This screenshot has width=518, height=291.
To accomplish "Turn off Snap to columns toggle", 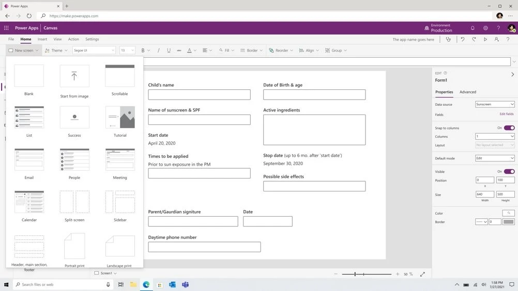I will pyautogui.click(x=509, y=128).
